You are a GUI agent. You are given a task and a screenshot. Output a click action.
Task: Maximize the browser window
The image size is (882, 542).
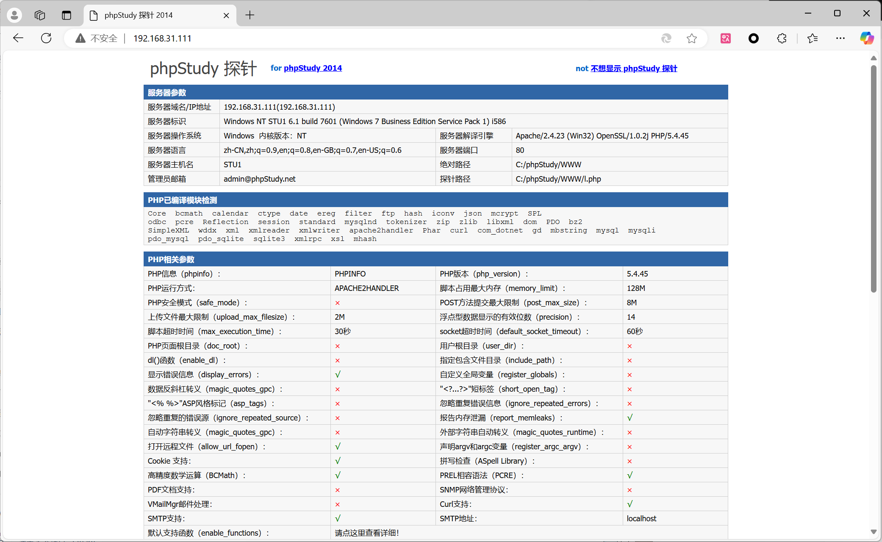click(837, 13)
